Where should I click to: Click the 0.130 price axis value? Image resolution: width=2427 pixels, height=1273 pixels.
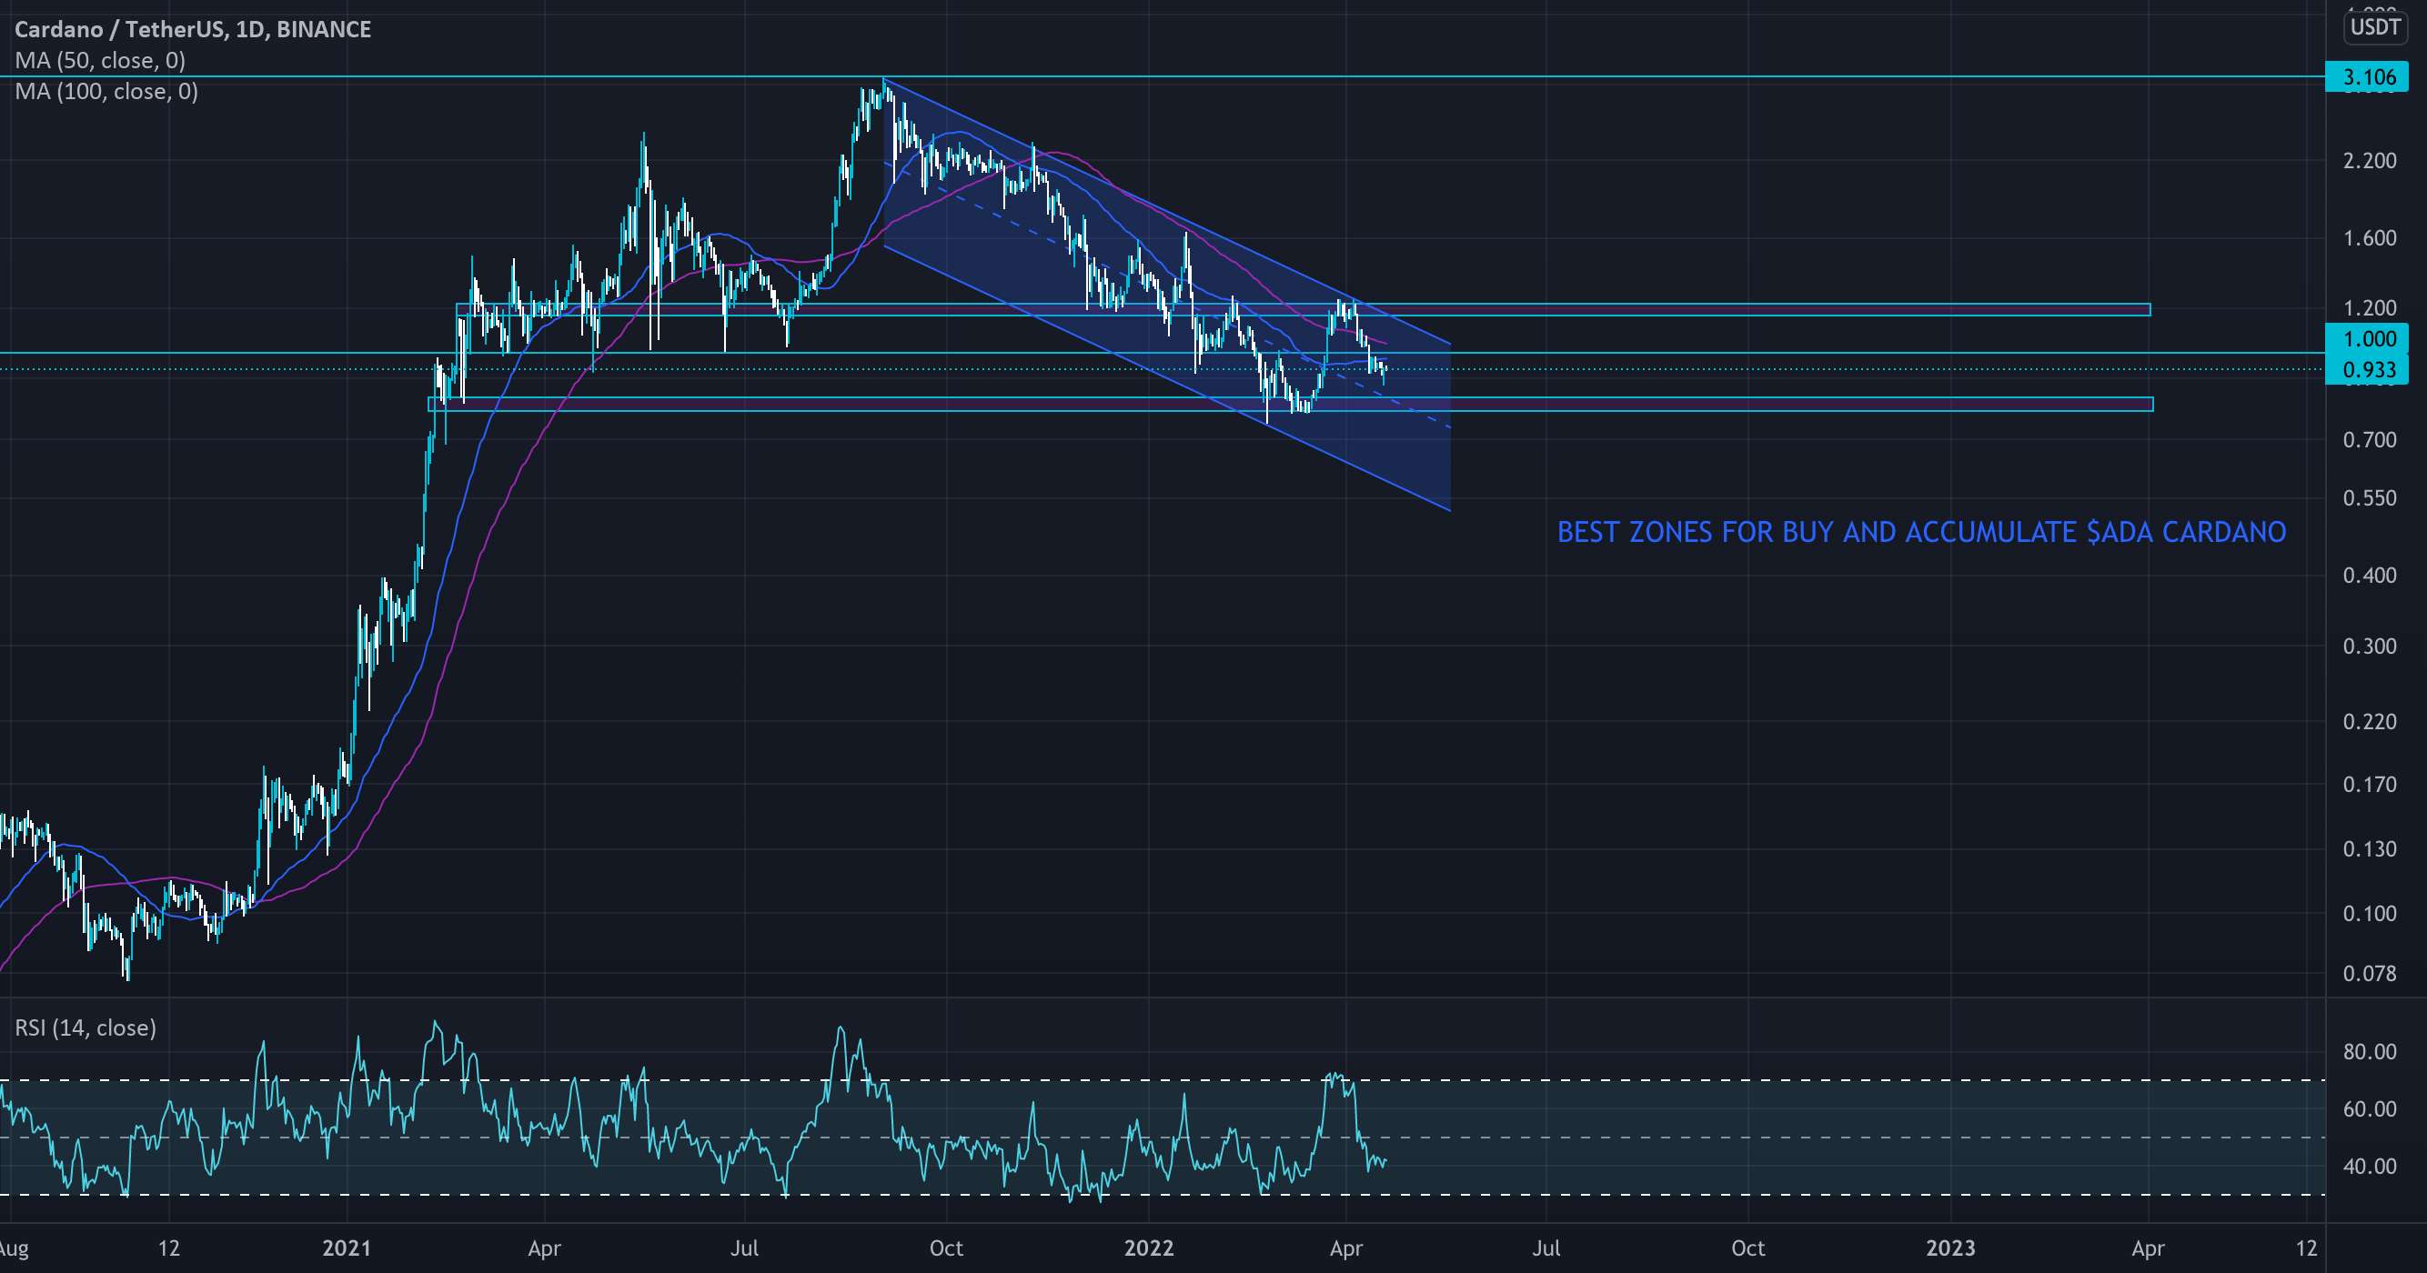(2370, 849)
